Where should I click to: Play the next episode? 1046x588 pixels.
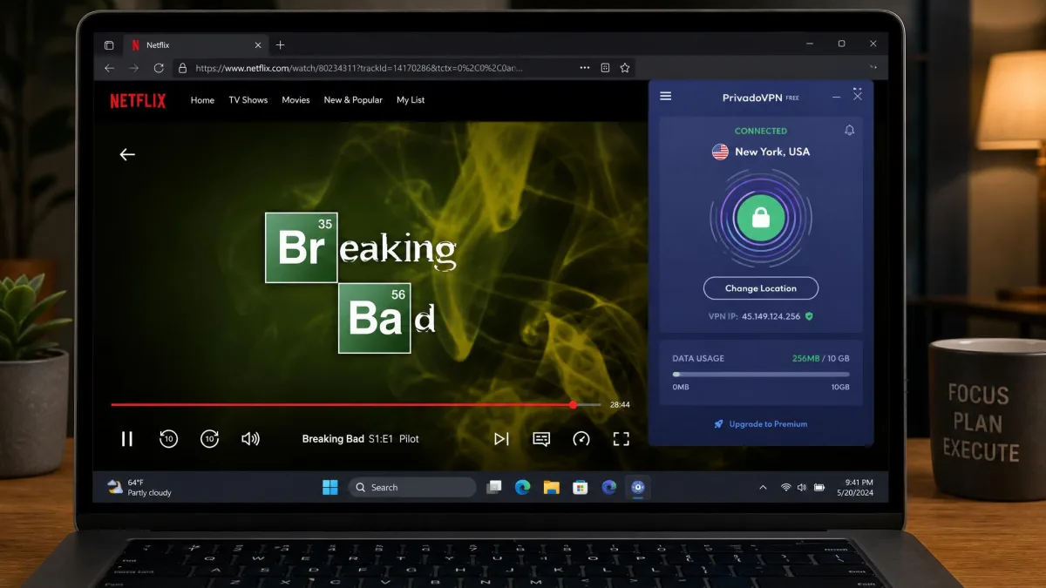501,439
